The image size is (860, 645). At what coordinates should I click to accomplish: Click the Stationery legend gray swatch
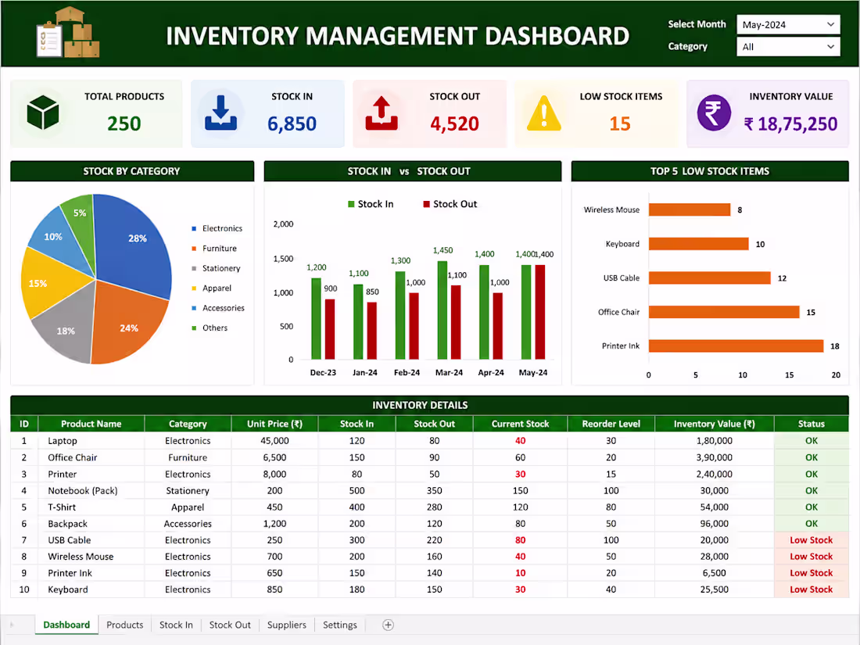coord(194,268)
